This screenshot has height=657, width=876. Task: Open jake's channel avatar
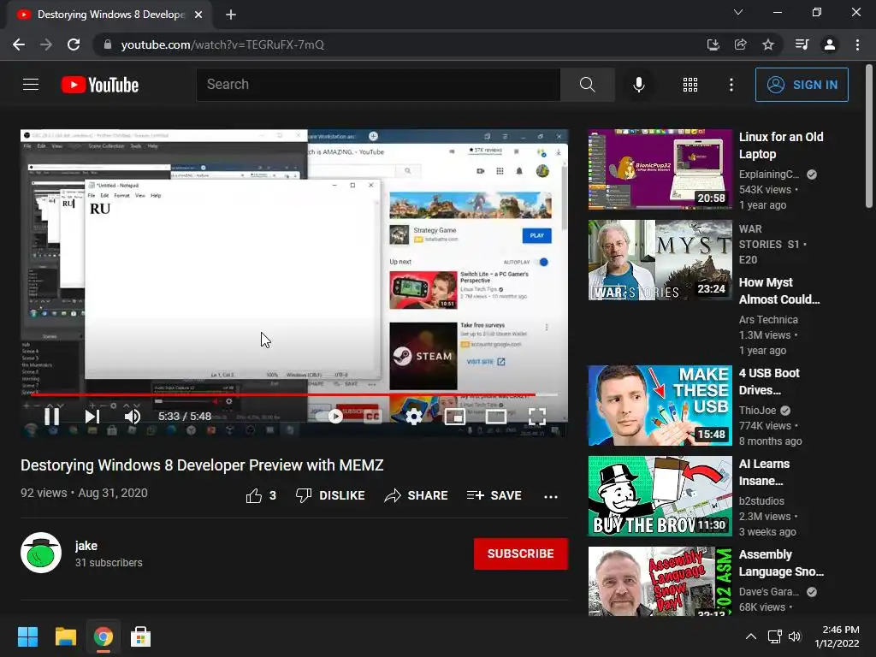(41, 553)
